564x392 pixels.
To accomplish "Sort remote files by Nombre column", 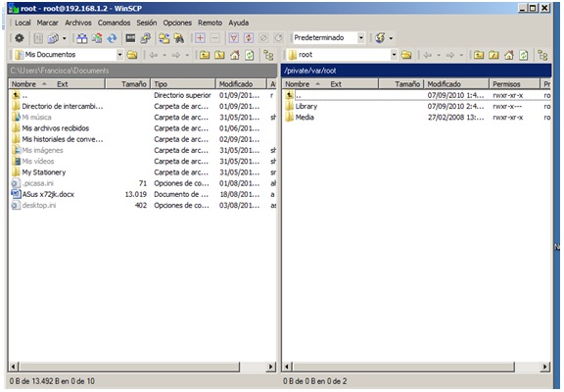I will pyautogui.click(x=329, y=84).
